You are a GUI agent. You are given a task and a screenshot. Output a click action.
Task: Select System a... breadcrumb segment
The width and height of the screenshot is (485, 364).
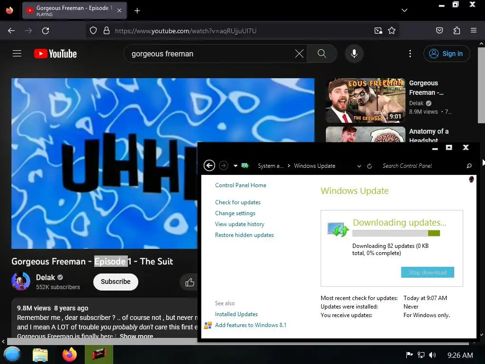[270, 166]
